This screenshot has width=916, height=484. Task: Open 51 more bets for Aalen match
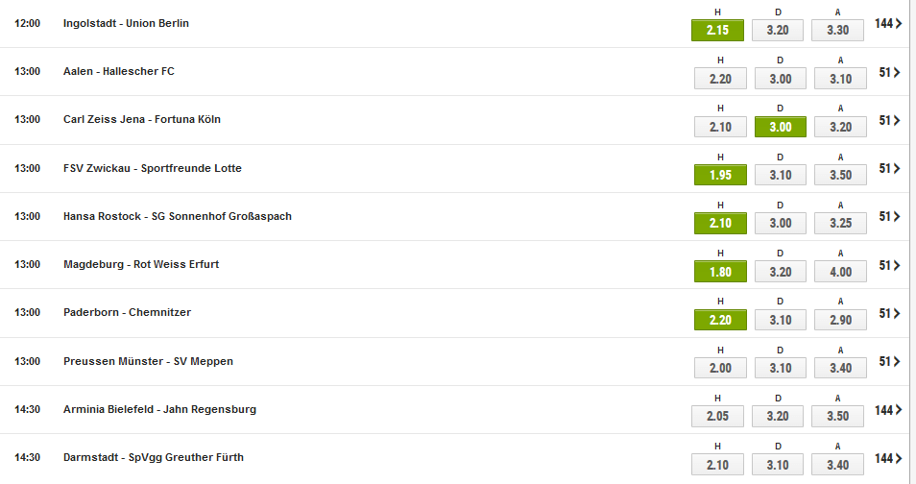tap(889, 72)
